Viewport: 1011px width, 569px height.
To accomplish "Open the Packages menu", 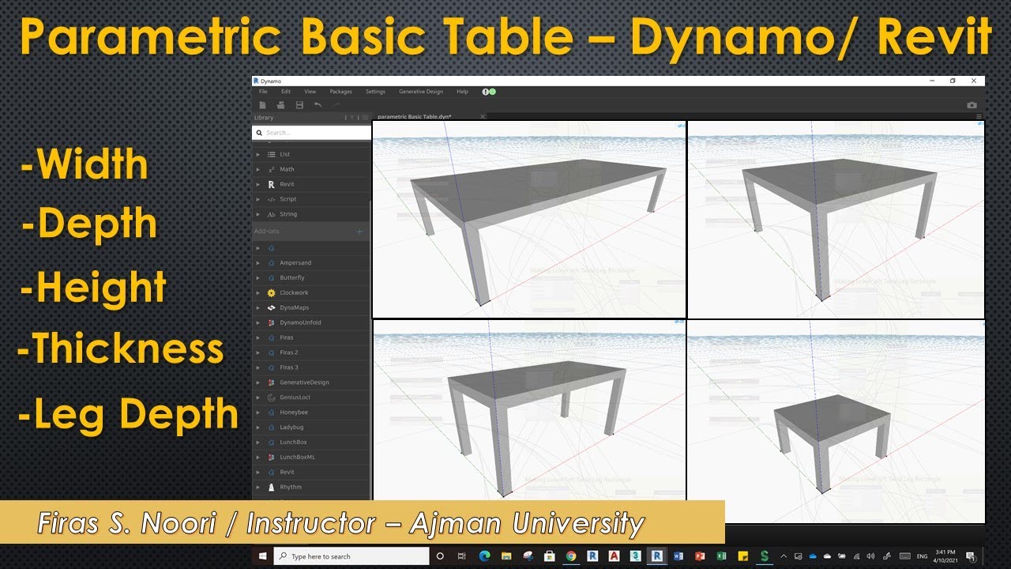I will [341, 92].
